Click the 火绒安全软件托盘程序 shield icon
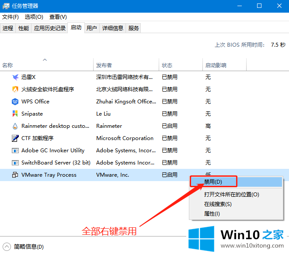Viewport: 289px width, 257px height. pos(15,89)
